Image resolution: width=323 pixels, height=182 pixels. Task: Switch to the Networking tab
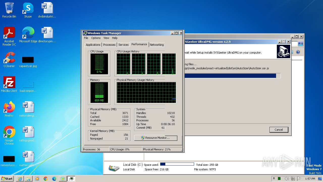click(x=157, y=45)
